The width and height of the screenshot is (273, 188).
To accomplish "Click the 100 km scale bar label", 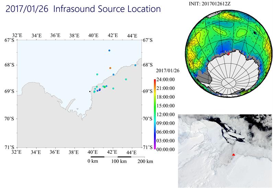I will (118, 161).
